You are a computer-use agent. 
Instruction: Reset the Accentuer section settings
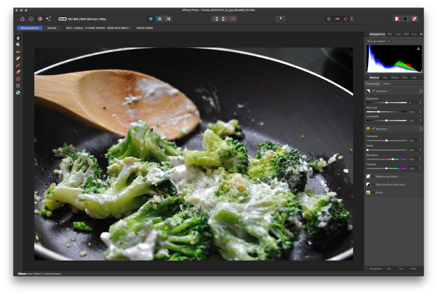[x=421, y=129]
